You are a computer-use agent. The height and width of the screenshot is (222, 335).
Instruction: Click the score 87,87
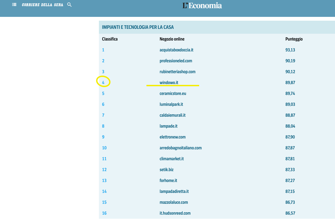(x=290, y=148)
